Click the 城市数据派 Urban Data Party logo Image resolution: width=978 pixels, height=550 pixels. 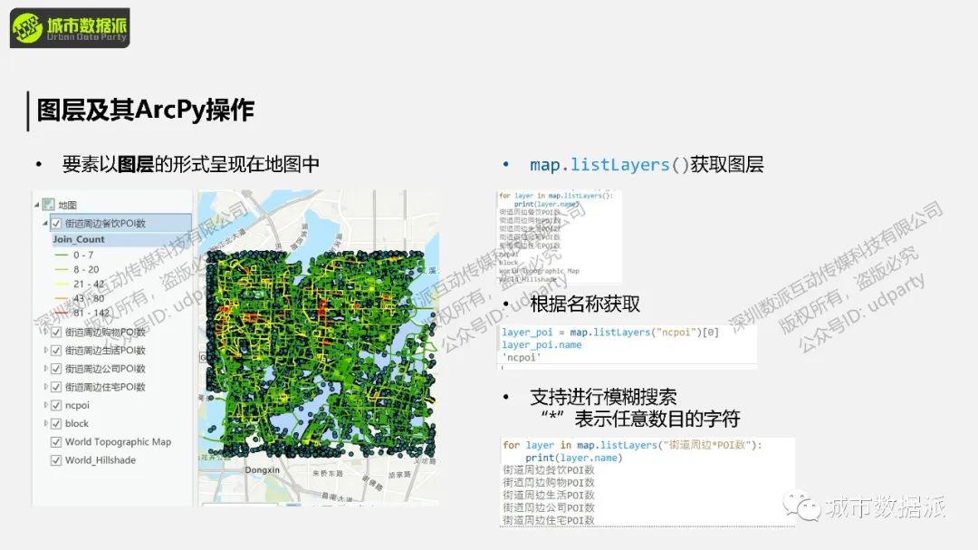coord(70,28)
